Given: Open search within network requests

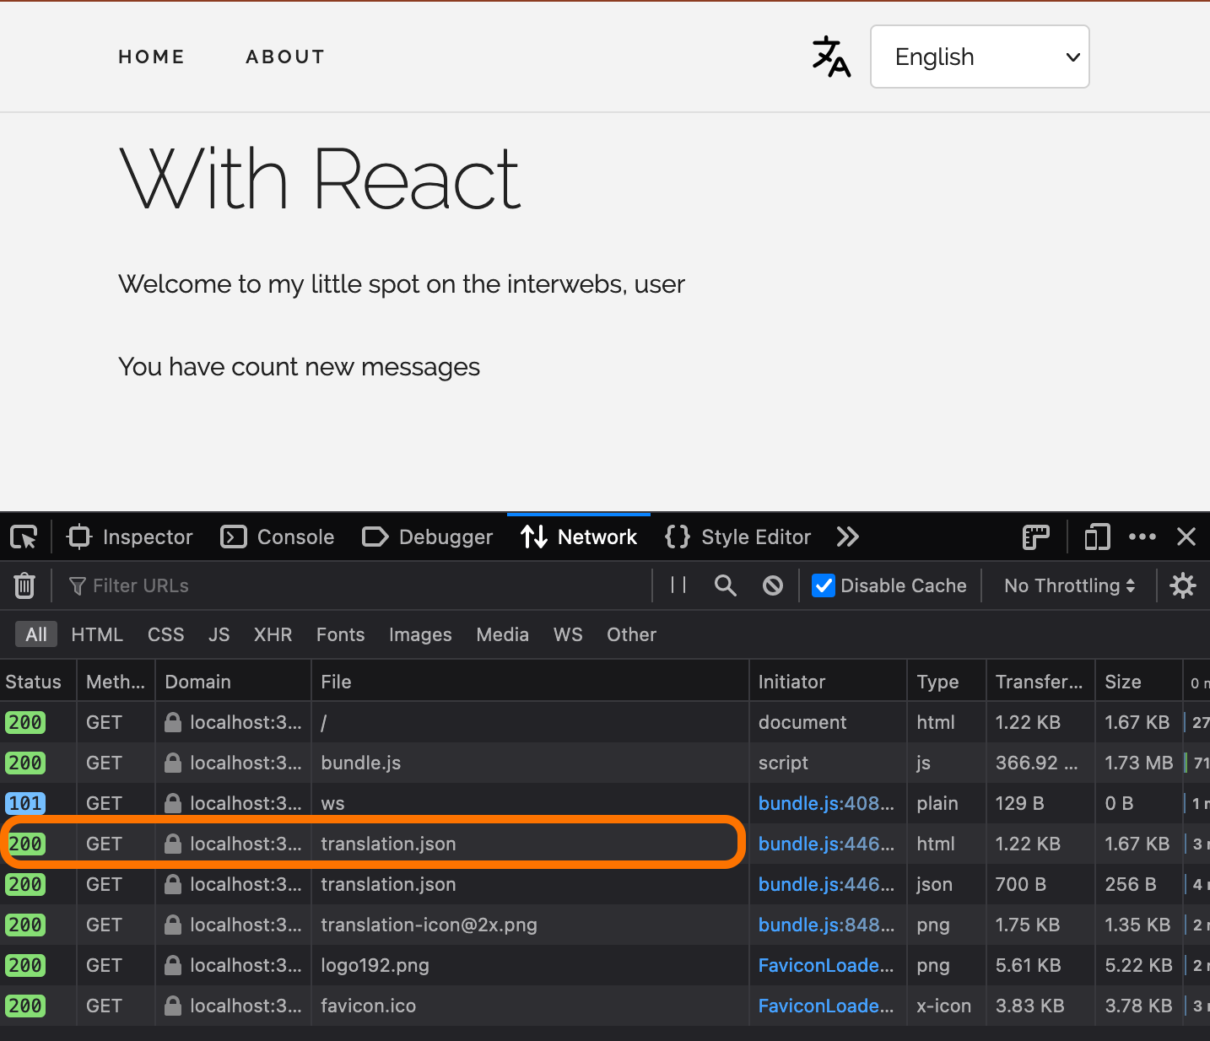Looking at the screenshot, I should [x=725, y=585].
